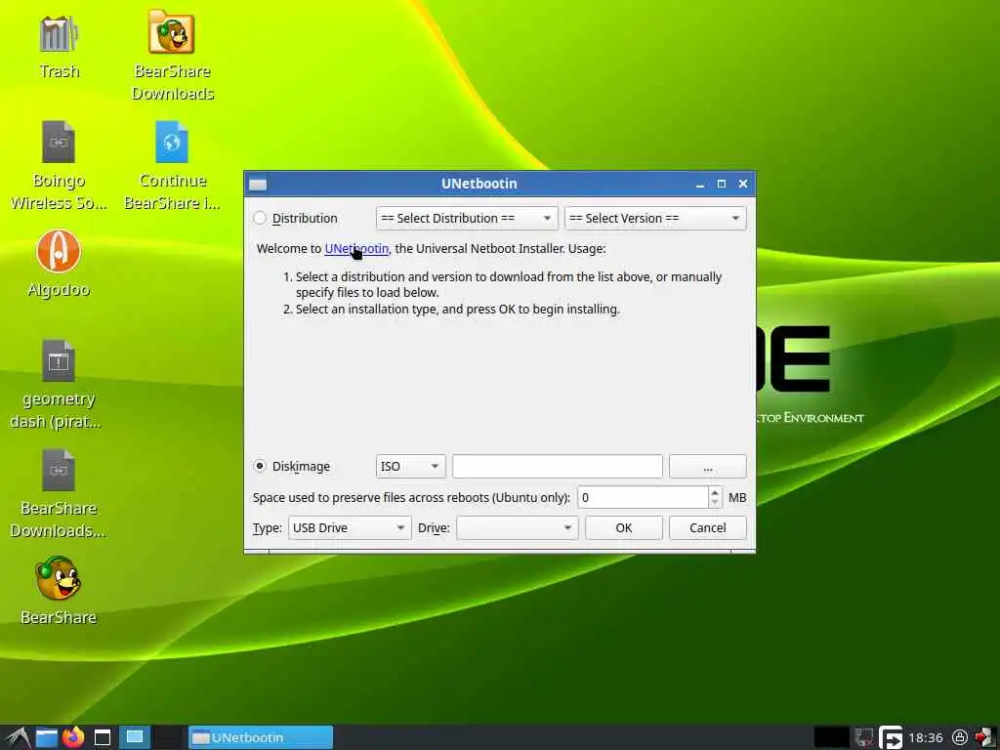Close the UNetbootin window
The height and width of the screenshot is (750, 1000).
pyautogui.click(x=743, y=184)
